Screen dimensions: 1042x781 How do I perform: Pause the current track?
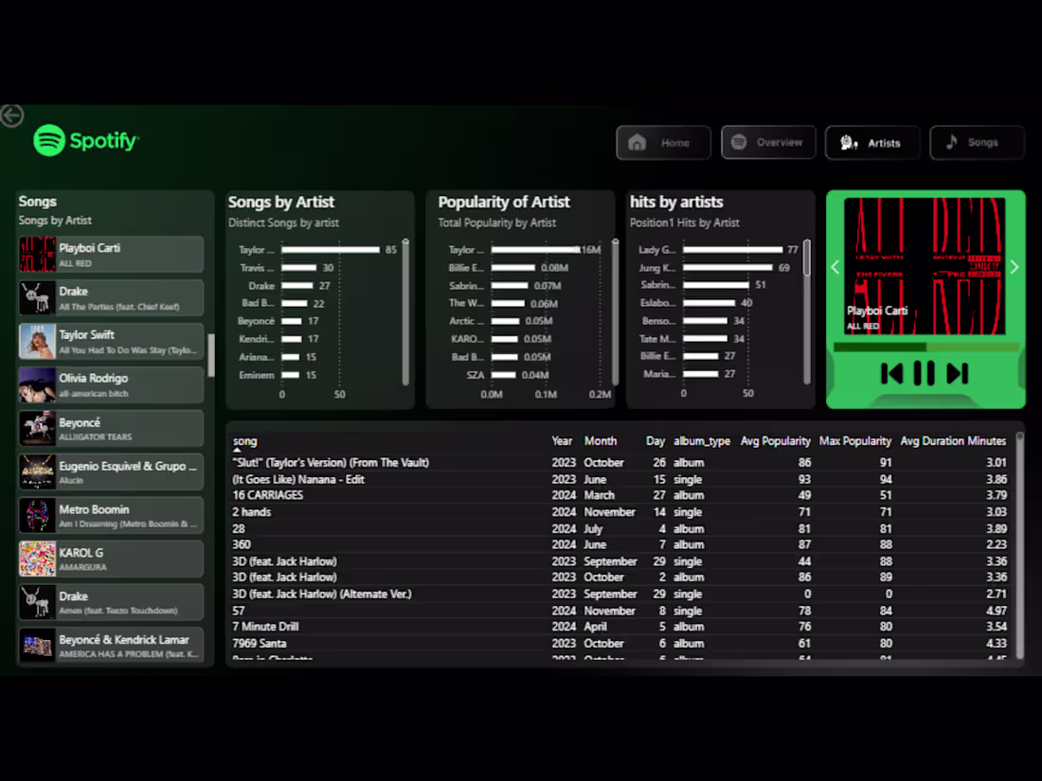(x=924, y=373)
